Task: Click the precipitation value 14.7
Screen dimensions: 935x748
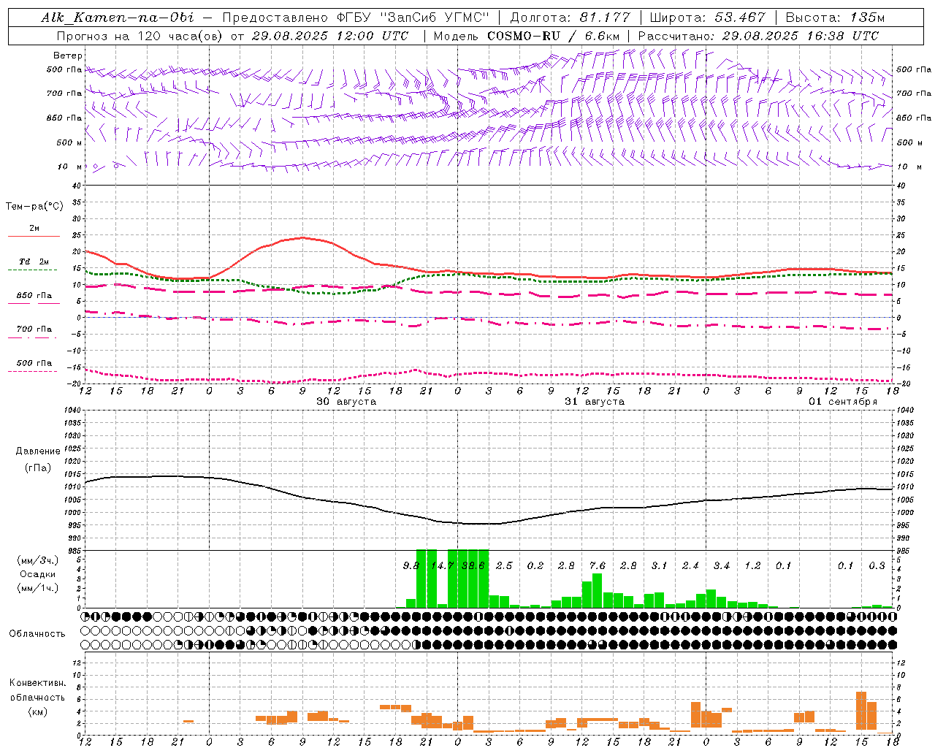Action: point(442,565)
